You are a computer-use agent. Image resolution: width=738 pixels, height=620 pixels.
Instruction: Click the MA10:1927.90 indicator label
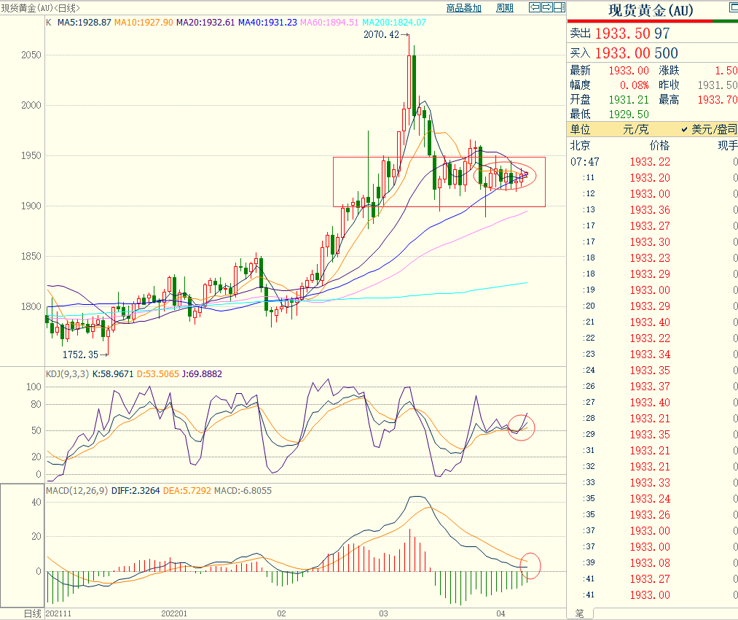pos(144,22)
